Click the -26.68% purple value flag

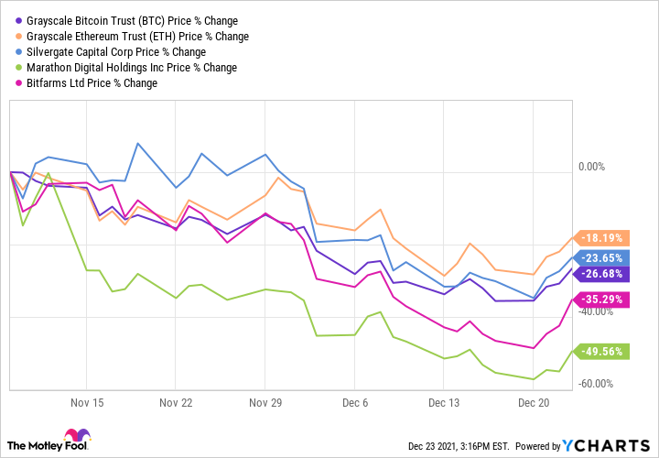(601, 273)
